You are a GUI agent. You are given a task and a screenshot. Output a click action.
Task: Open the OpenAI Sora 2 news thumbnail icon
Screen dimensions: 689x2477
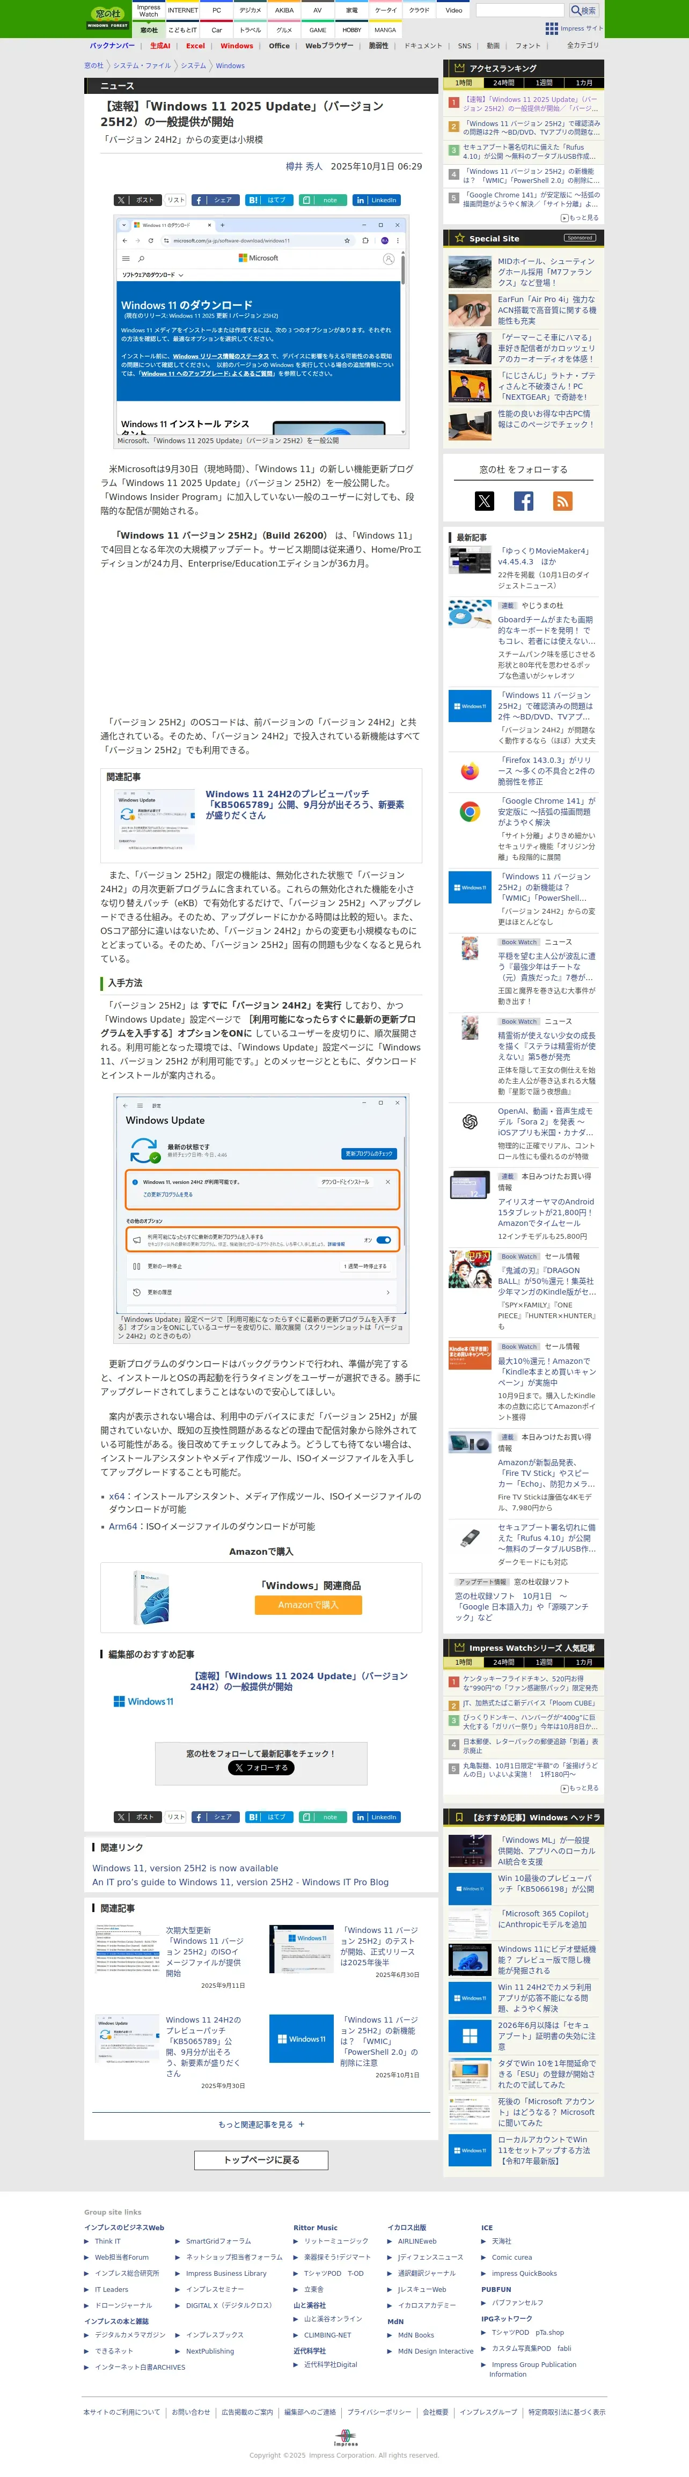[x=470, y=1122]
